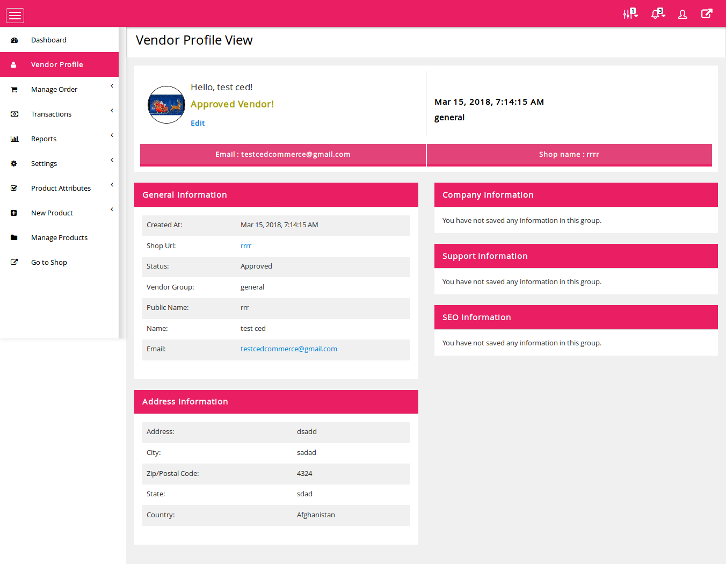Click the Manage Products folder icon
Image resolution: width=726 pixels, height=564 pixels.
pyautogui.click(x=14, y=238)
